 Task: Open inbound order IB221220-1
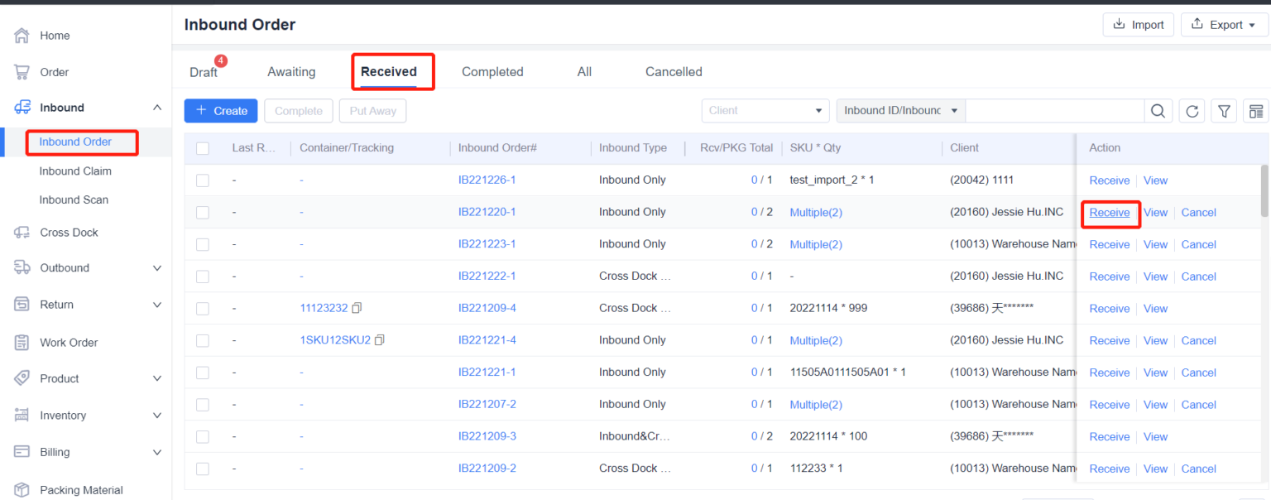[487, 212]
